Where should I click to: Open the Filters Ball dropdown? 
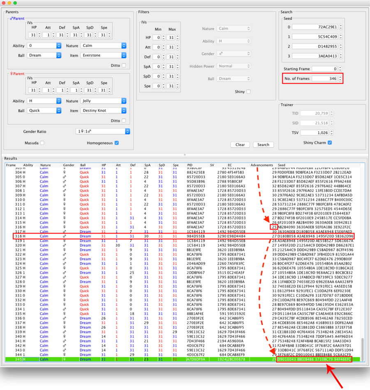[x=234, y=78]
